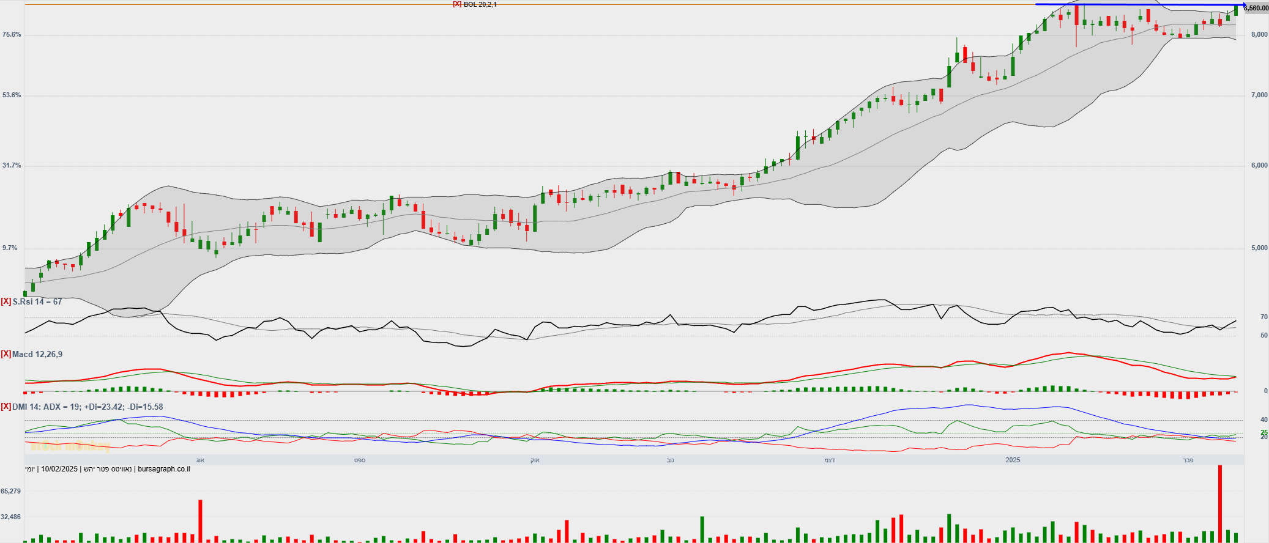The width and height of the screenshot is (1269, 543).
Task: Click the 6,000 price axis label
Action: click(x=1259, y=165)
